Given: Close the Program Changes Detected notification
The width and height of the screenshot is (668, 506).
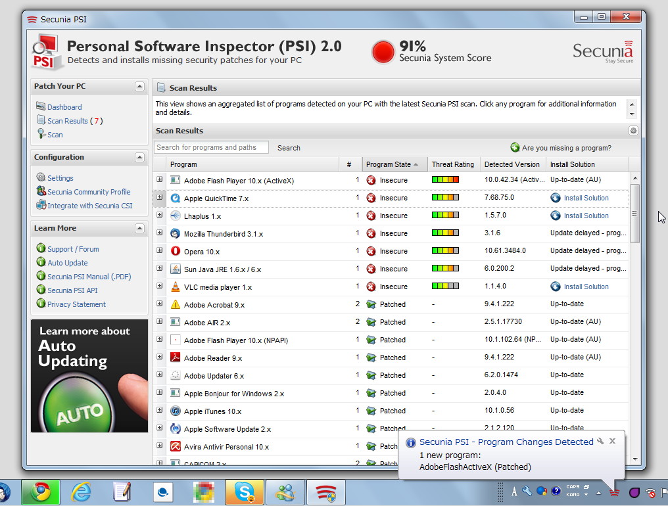Looking at the screenshot, I should 612,441.
